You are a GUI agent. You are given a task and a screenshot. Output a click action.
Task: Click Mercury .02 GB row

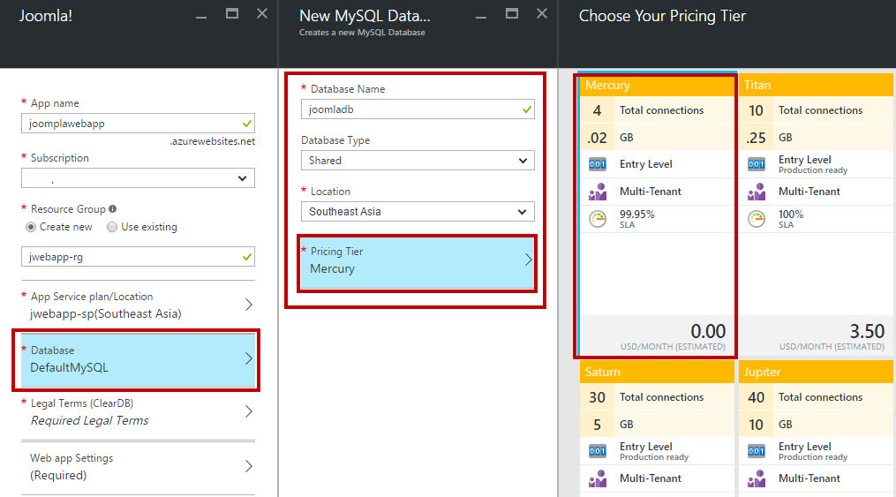click(657, 137)
